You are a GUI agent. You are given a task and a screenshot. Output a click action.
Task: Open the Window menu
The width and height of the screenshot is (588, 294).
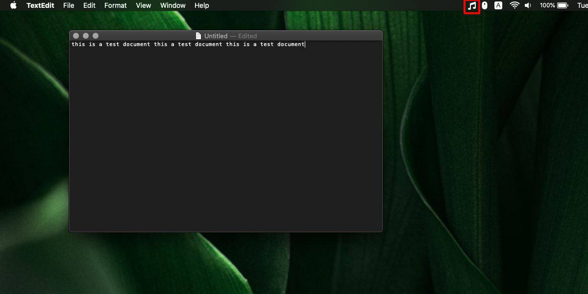pos(173,5)
